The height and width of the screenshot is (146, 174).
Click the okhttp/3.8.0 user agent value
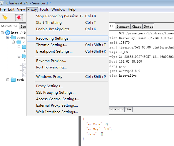tap(130, 71)
